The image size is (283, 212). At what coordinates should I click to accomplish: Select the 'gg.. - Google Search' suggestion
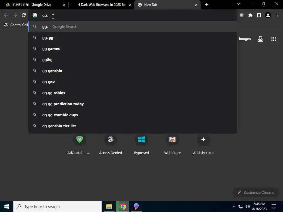[x=133, y=27]
